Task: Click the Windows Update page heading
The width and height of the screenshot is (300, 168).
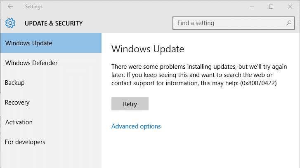Action: point(148,49)
